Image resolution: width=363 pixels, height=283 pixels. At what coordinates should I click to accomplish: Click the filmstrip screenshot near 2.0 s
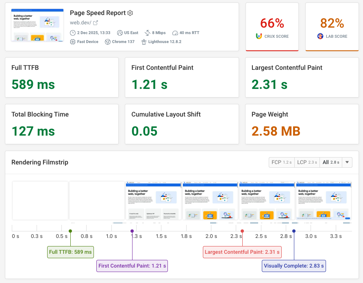[x=210, y=200]
